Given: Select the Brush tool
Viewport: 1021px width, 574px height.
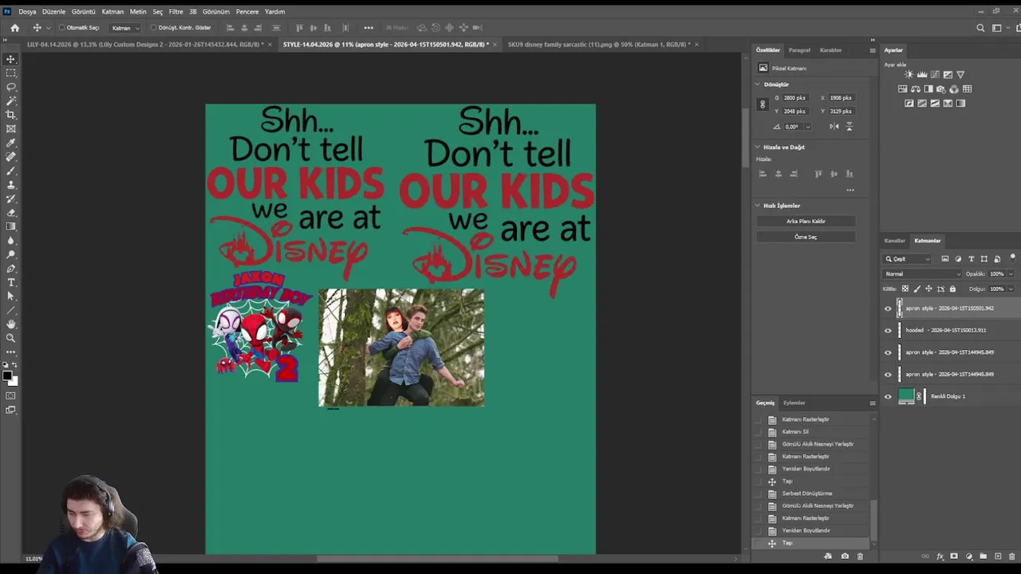Looking at the screenshot, I should pos(11,171).
